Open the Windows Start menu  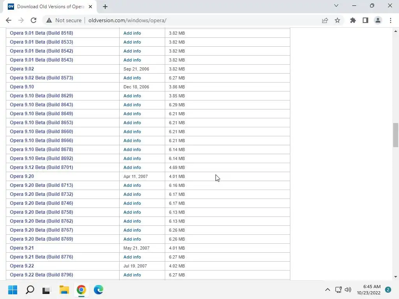(13, 290)
